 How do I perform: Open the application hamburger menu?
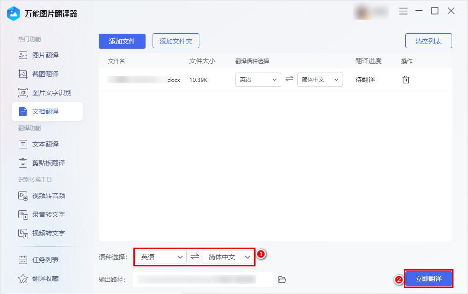tap(403, 11)
